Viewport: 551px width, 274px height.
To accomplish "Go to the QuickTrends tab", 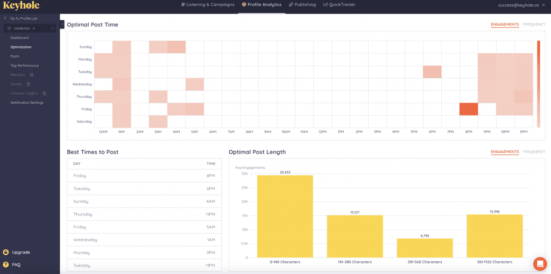I will pyautogui.click(x=339, y=5).
